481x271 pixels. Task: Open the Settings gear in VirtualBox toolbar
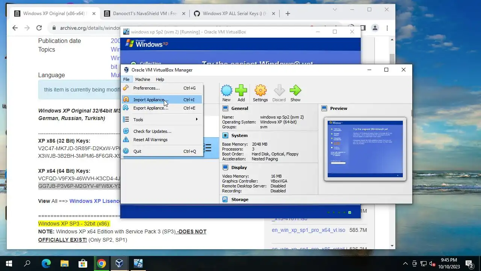click(260, 90)
